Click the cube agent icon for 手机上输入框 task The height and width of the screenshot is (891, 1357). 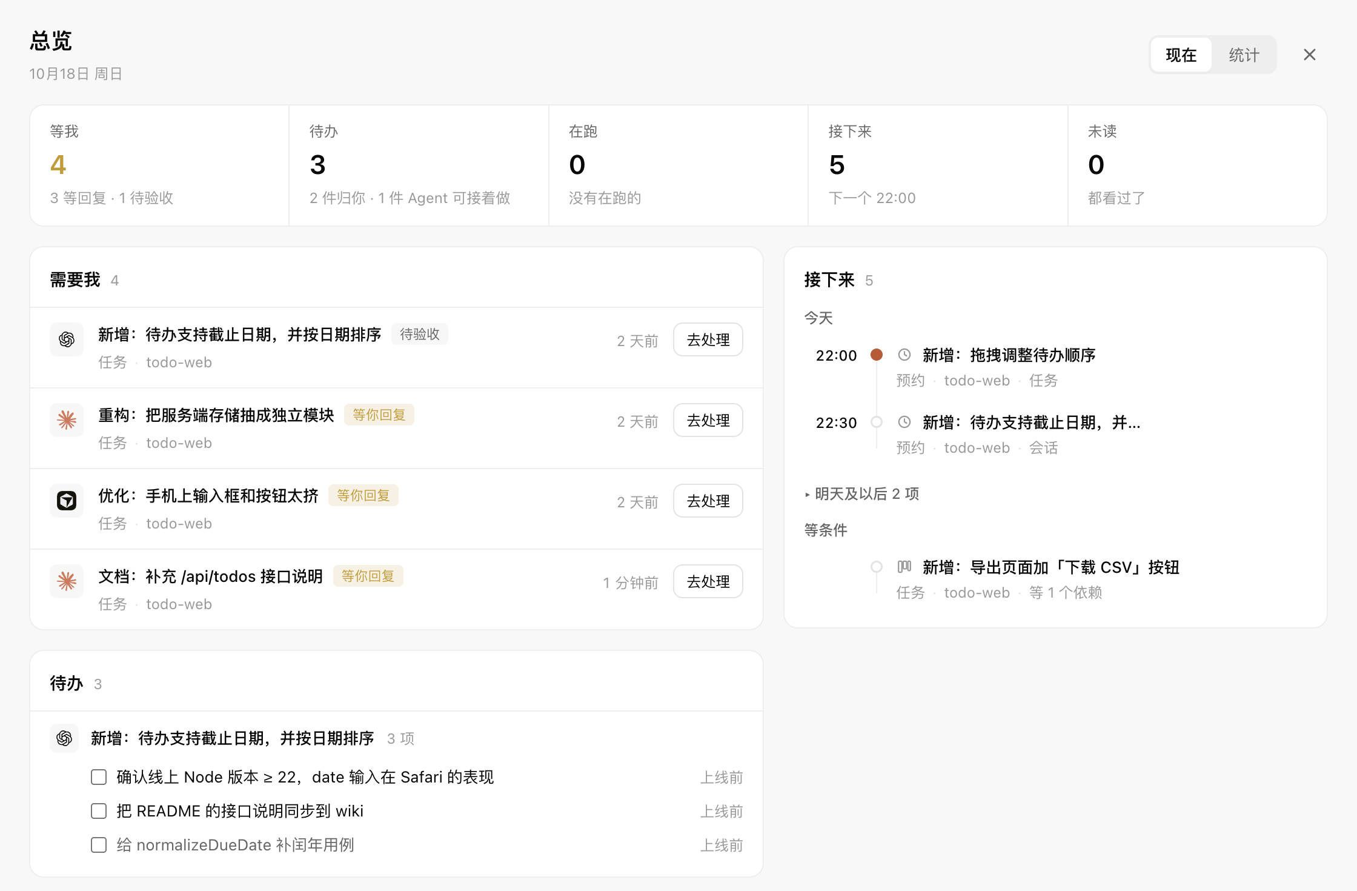click(x=67, y=501)
